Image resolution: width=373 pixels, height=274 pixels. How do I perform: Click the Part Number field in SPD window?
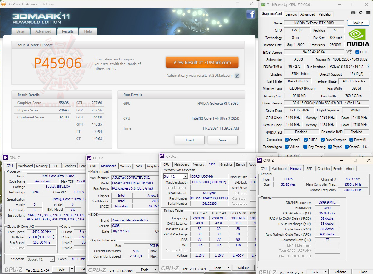pyautogui.click(x=209, y=198)
